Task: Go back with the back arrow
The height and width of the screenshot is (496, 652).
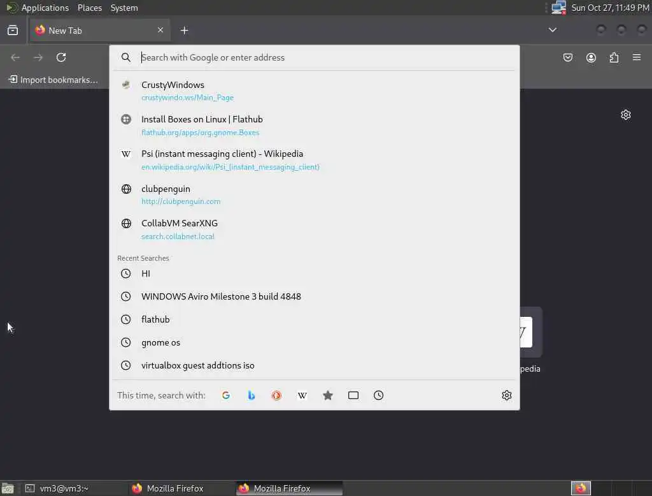Action: [x=15, y=57]
